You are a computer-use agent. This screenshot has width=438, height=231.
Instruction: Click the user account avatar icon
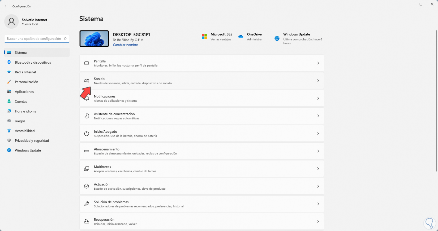point(11,21)
